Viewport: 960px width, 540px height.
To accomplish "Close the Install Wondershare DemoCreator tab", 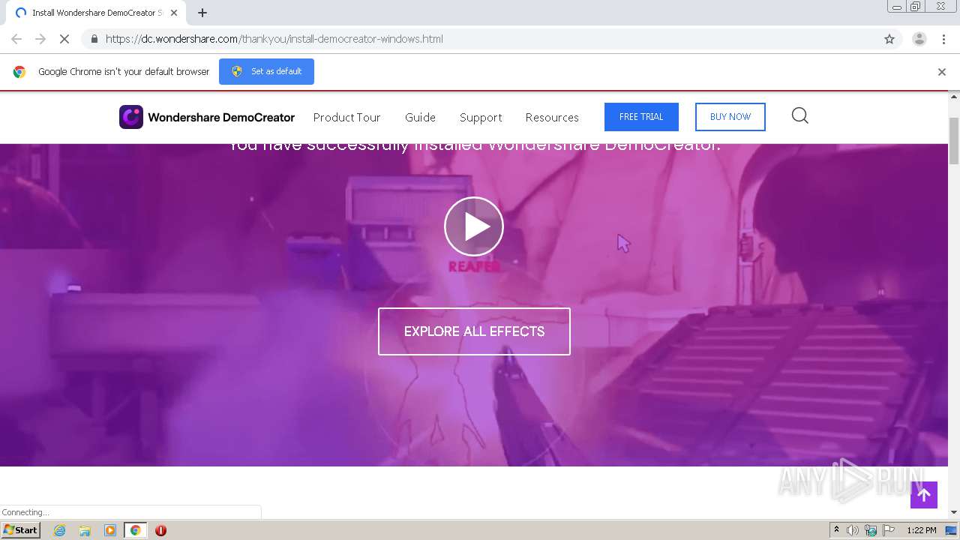I will click(174, 13).
